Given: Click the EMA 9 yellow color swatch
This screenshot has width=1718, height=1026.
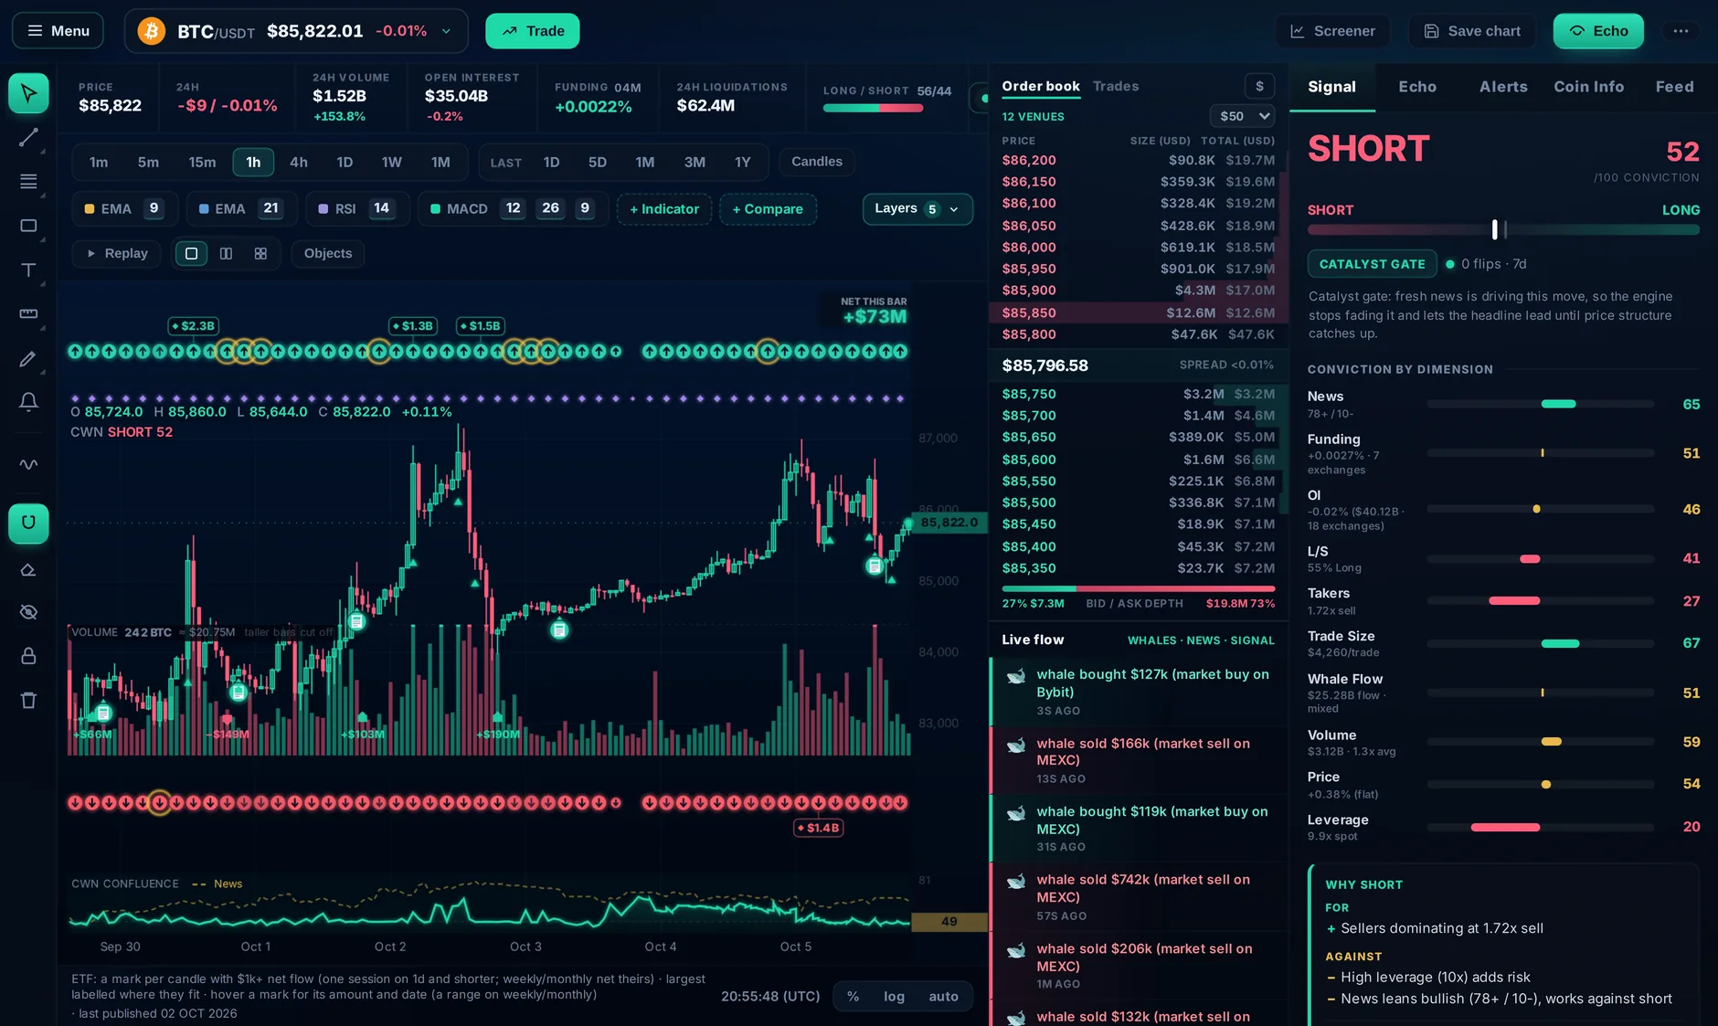Looking at the screenshot, I should [90, 208].
